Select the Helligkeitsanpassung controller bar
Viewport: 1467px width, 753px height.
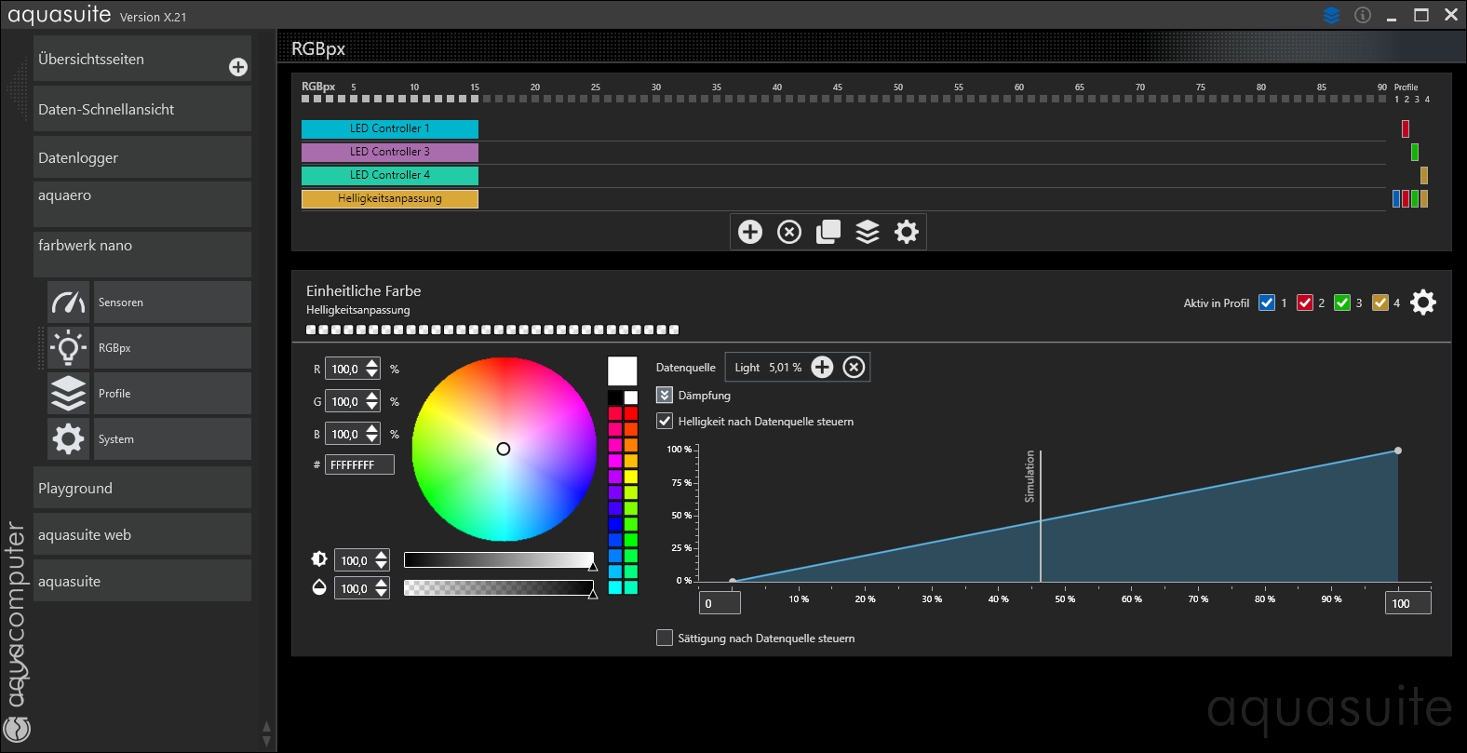[389, 198]
